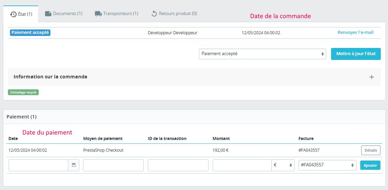Open the Transporteurs tab truck icon
The image size is (388, 190).
[x=98, y=14]
